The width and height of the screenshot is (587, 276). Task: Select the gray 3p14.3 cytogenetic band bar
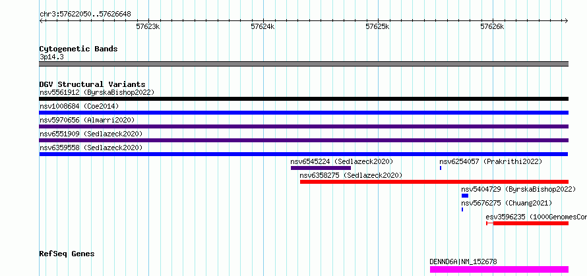pyautogui.click(x=303, y=64)
